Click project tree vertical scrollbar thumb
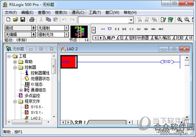Image resolution: width=196 pixels, height=137 pixels. click(54, 66)
